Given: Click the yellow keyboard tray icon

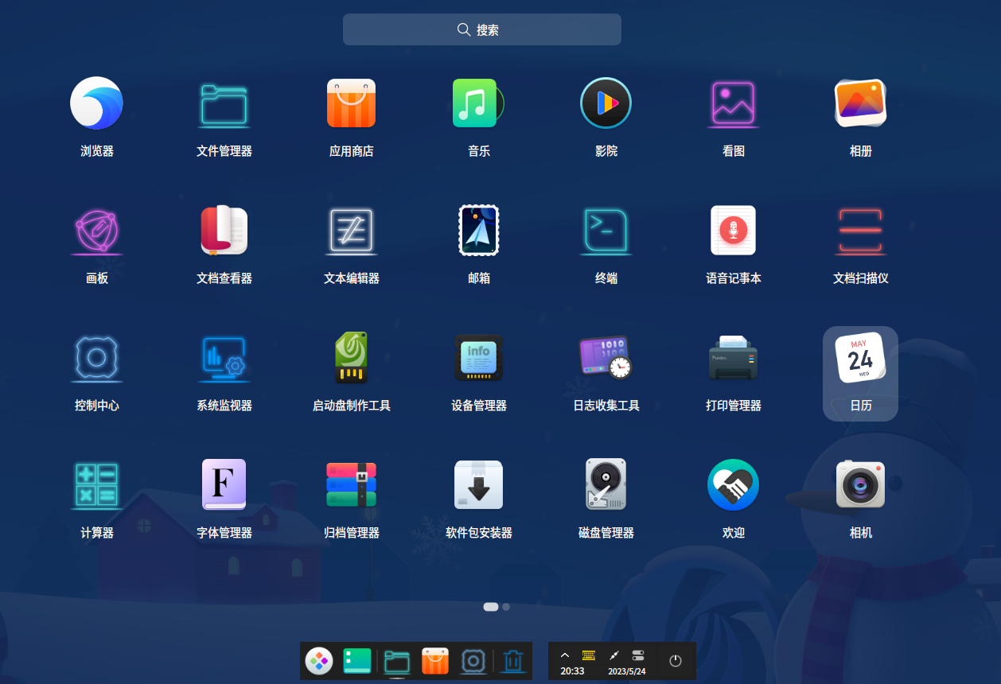Looking at the screenshot, I should tap(589, 655).
